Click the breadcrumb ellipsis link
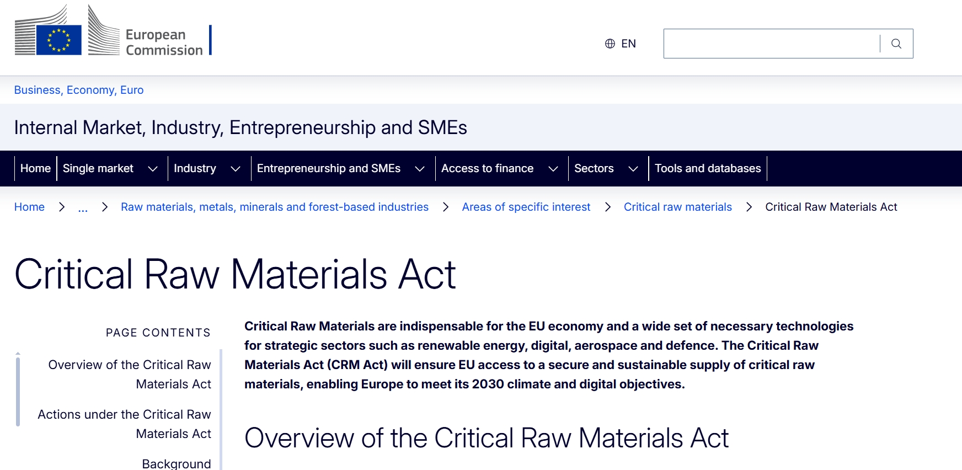This screenshot has width=962, height=470. coord(83,207)
